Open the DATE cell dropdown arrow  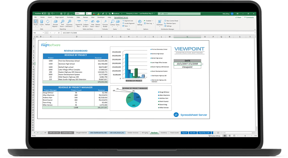[202, 64]
